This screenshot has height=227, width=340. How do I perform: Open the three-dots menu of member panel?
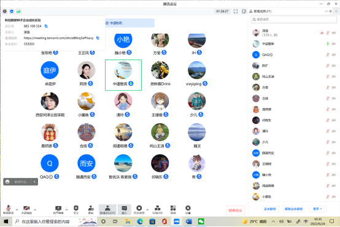pos(326,11)
